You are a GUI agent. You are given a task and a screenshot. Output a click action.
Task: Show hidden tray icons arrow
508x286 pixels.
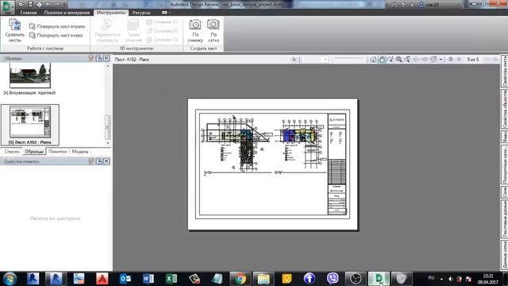(441, 279)
